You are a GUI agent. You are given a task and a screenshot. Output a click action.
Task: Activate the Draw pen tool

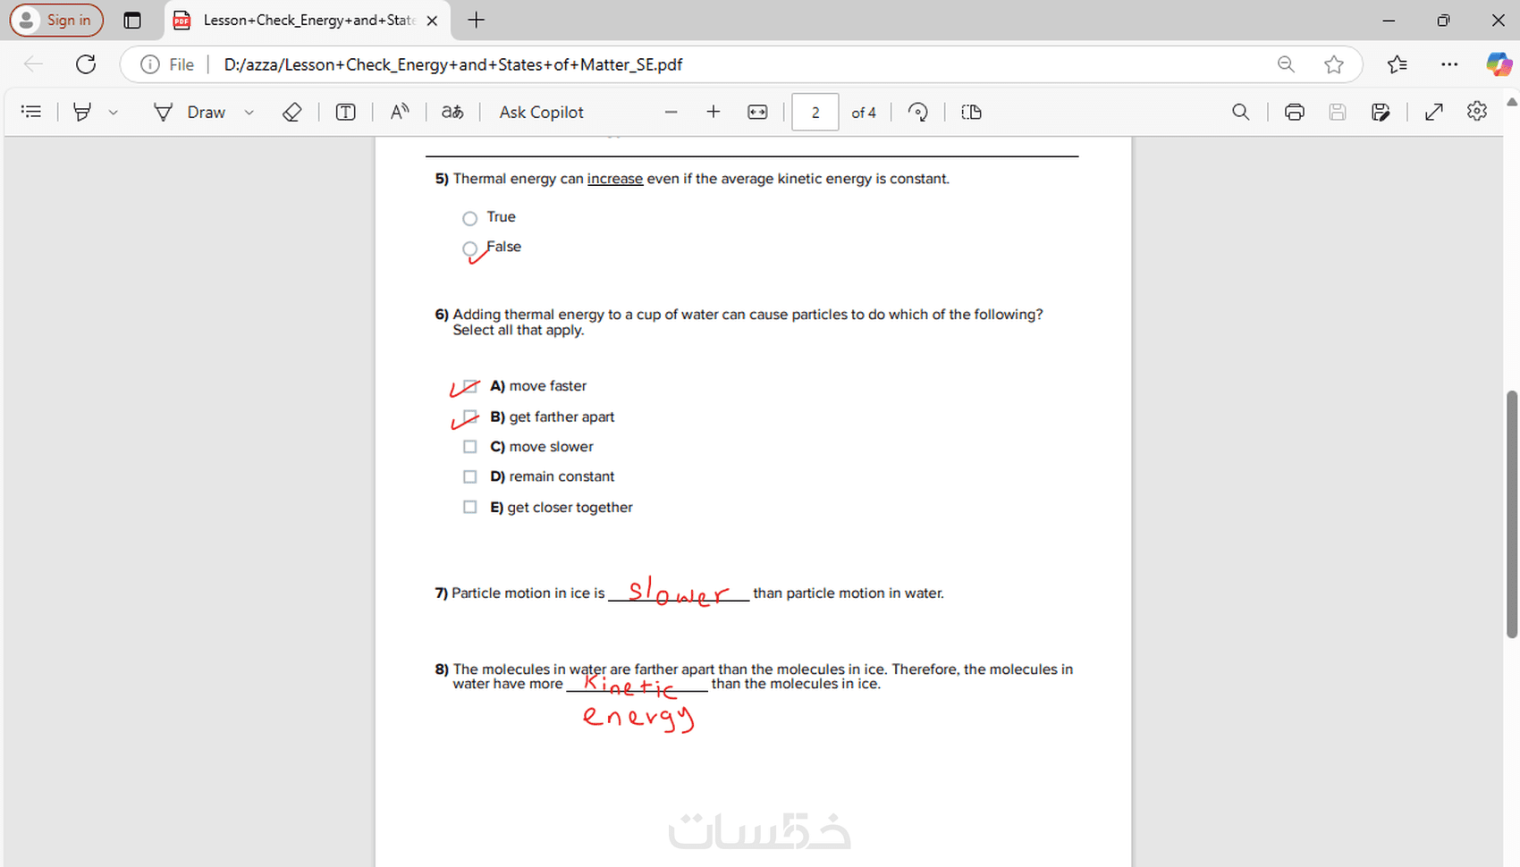point(190,112)
